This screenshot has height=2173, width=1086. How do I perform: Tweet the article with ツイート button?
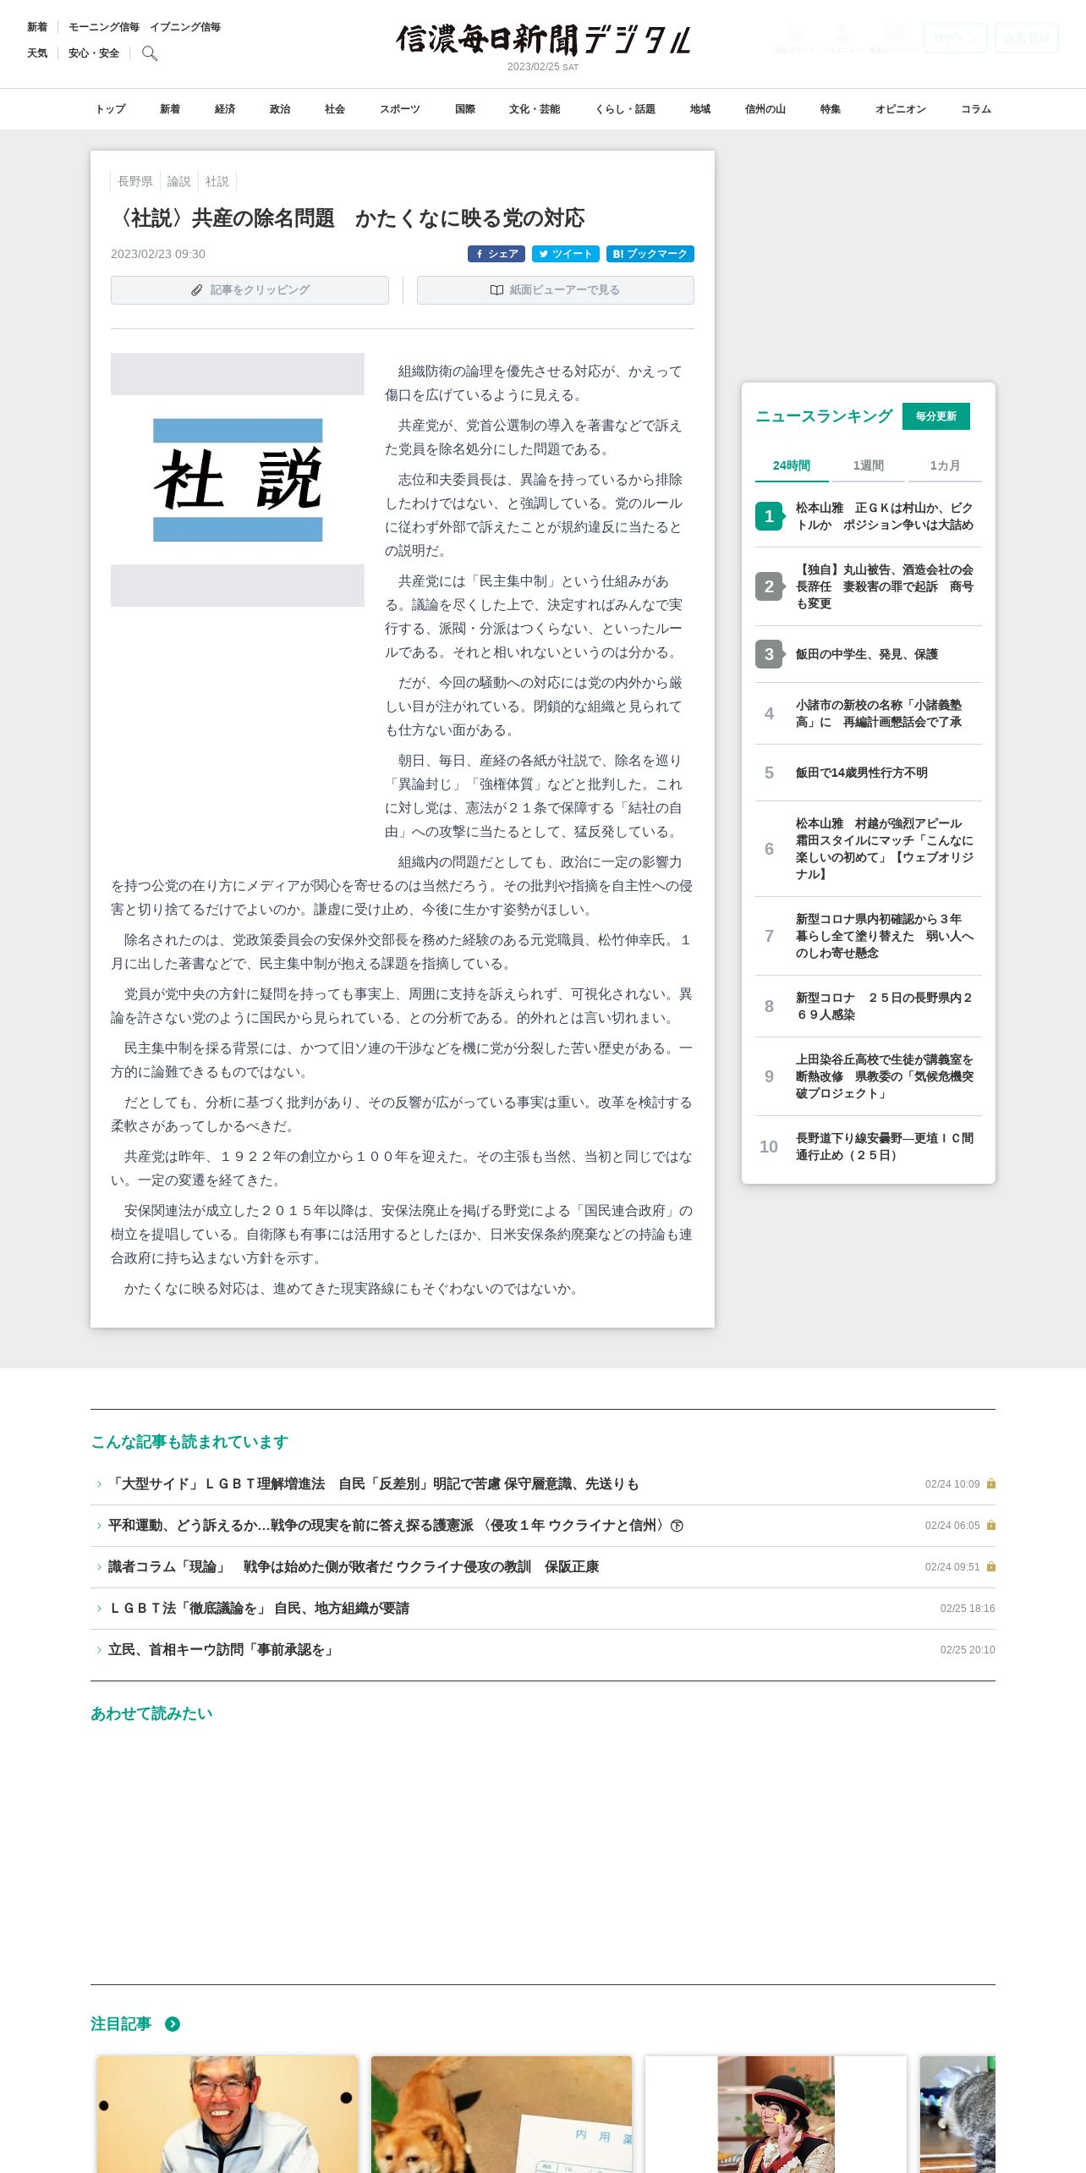566,254
